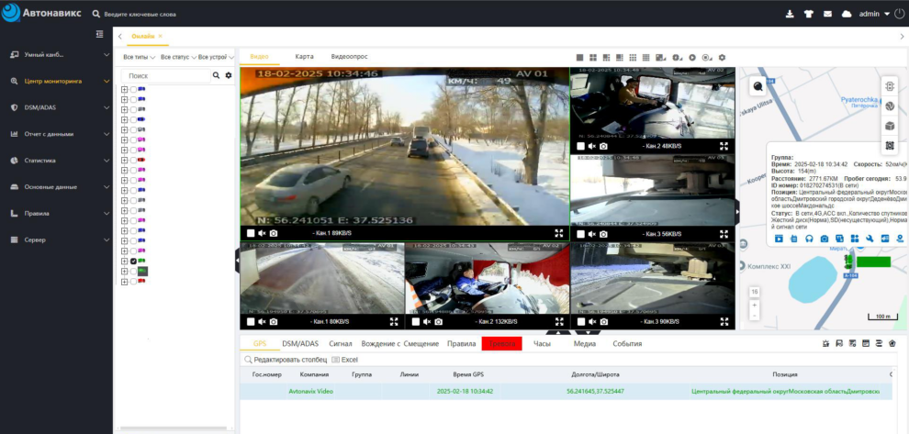Collapse the left sidebar menu icon

(x=100, y=34)
